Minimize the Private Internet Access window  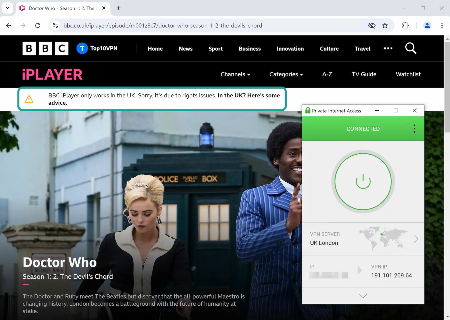[x=377, y=110]
